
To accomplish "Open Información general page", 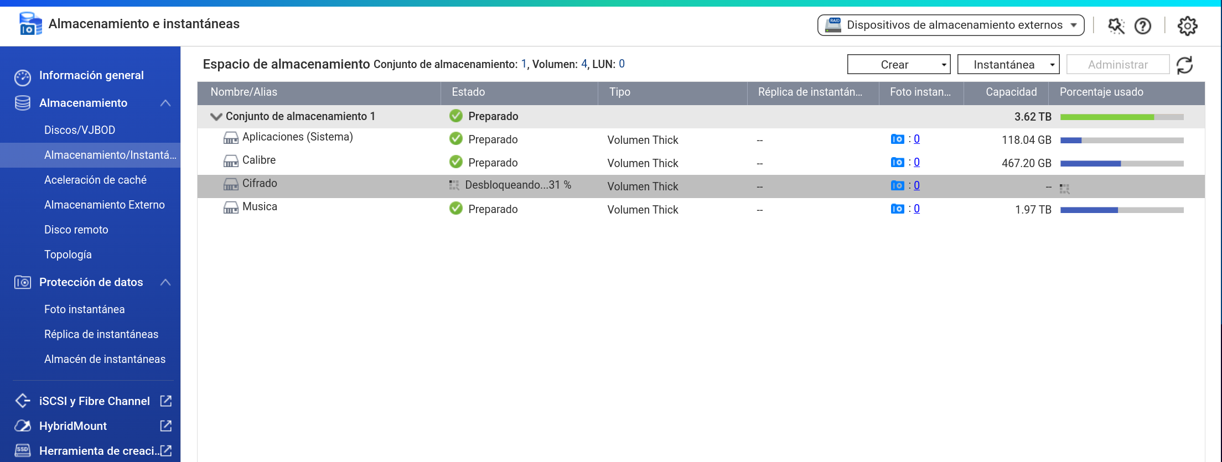I will click(x=91, y=75).
